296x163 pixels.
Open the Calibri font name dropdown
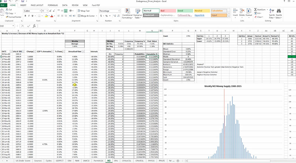pyautogui.click(x=40, y=11)
